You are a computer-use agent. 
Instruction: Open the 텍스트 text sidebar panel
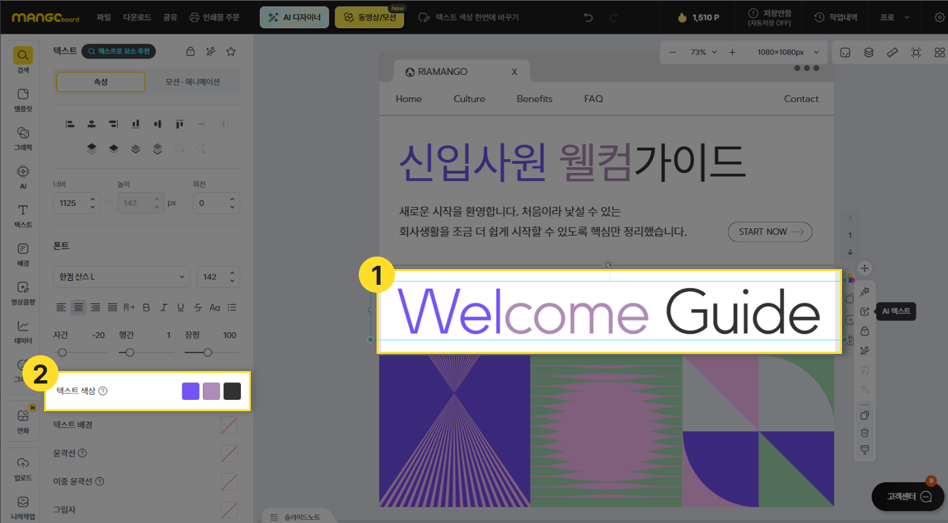[23, 216]
